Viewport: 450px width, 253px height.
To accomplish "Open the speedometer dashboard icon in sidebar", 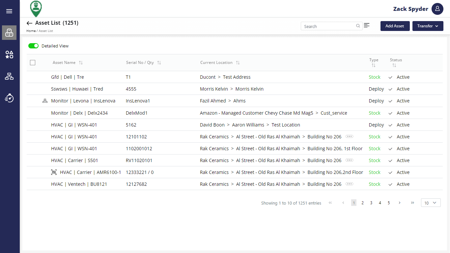I will pos(9,98).
